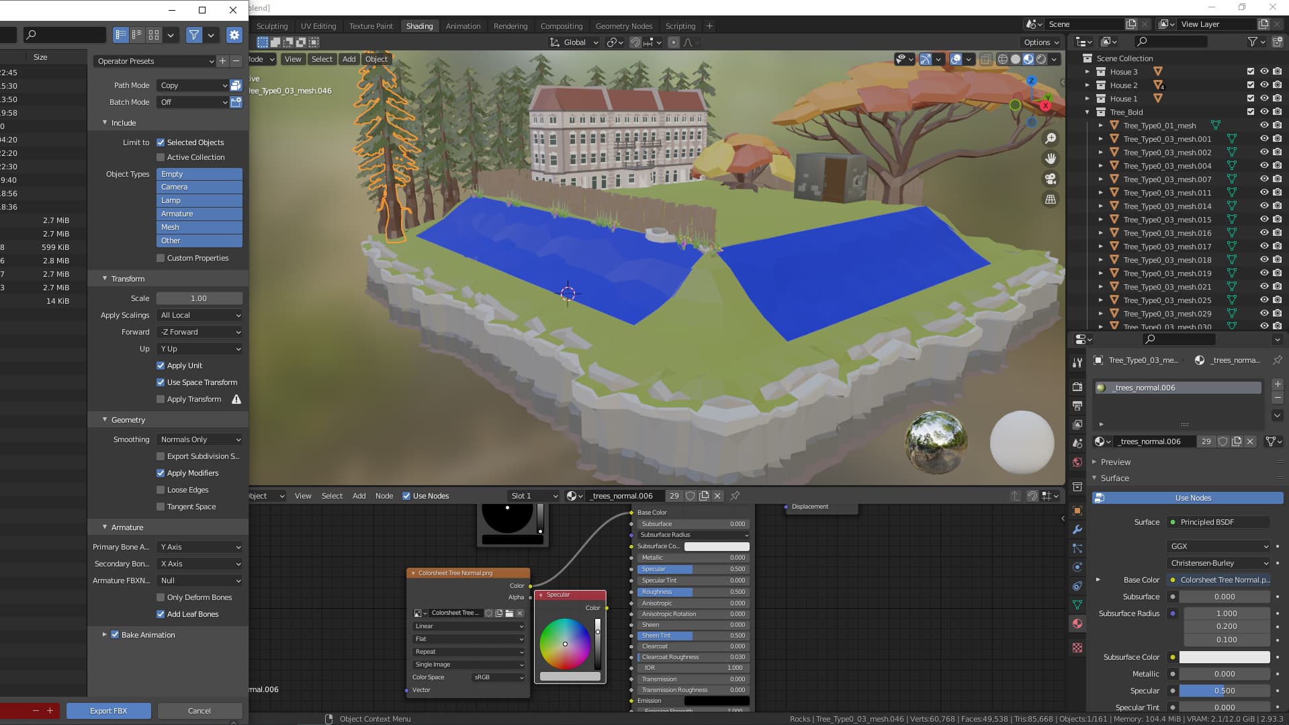Open the View Layer properties tab

[1077, 424]
